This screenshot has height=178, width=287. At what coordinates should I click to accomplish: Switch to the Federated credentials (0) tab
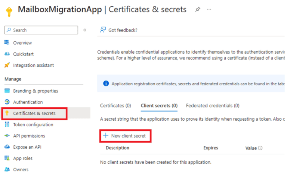(213, 106)
